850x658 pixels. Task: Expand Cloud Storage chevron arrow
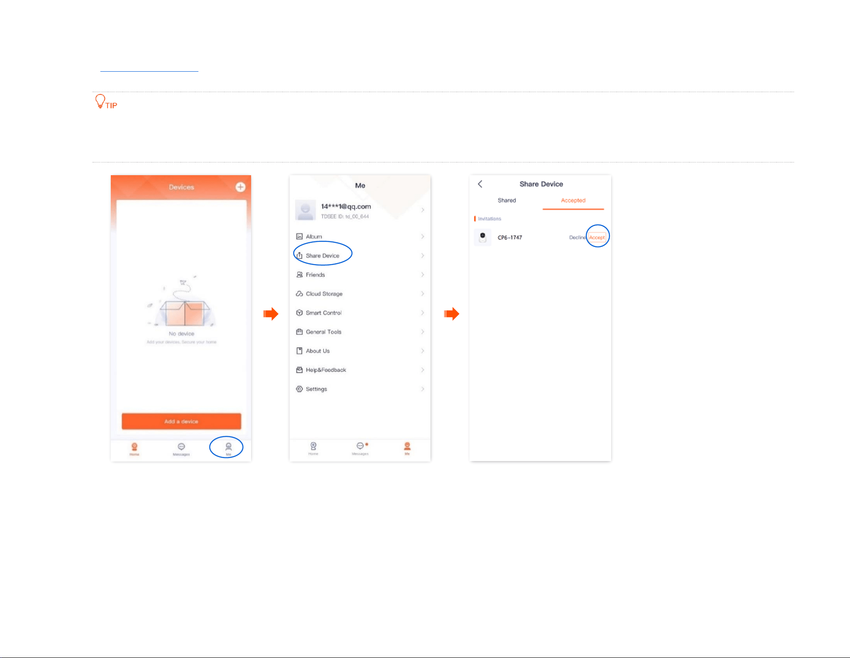point(423,294)
